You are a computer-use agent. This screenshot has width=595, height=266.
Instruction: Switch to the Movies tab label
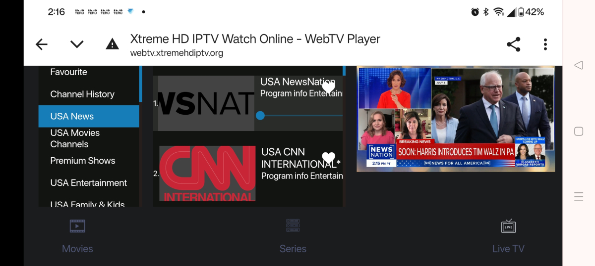[77, 249]
